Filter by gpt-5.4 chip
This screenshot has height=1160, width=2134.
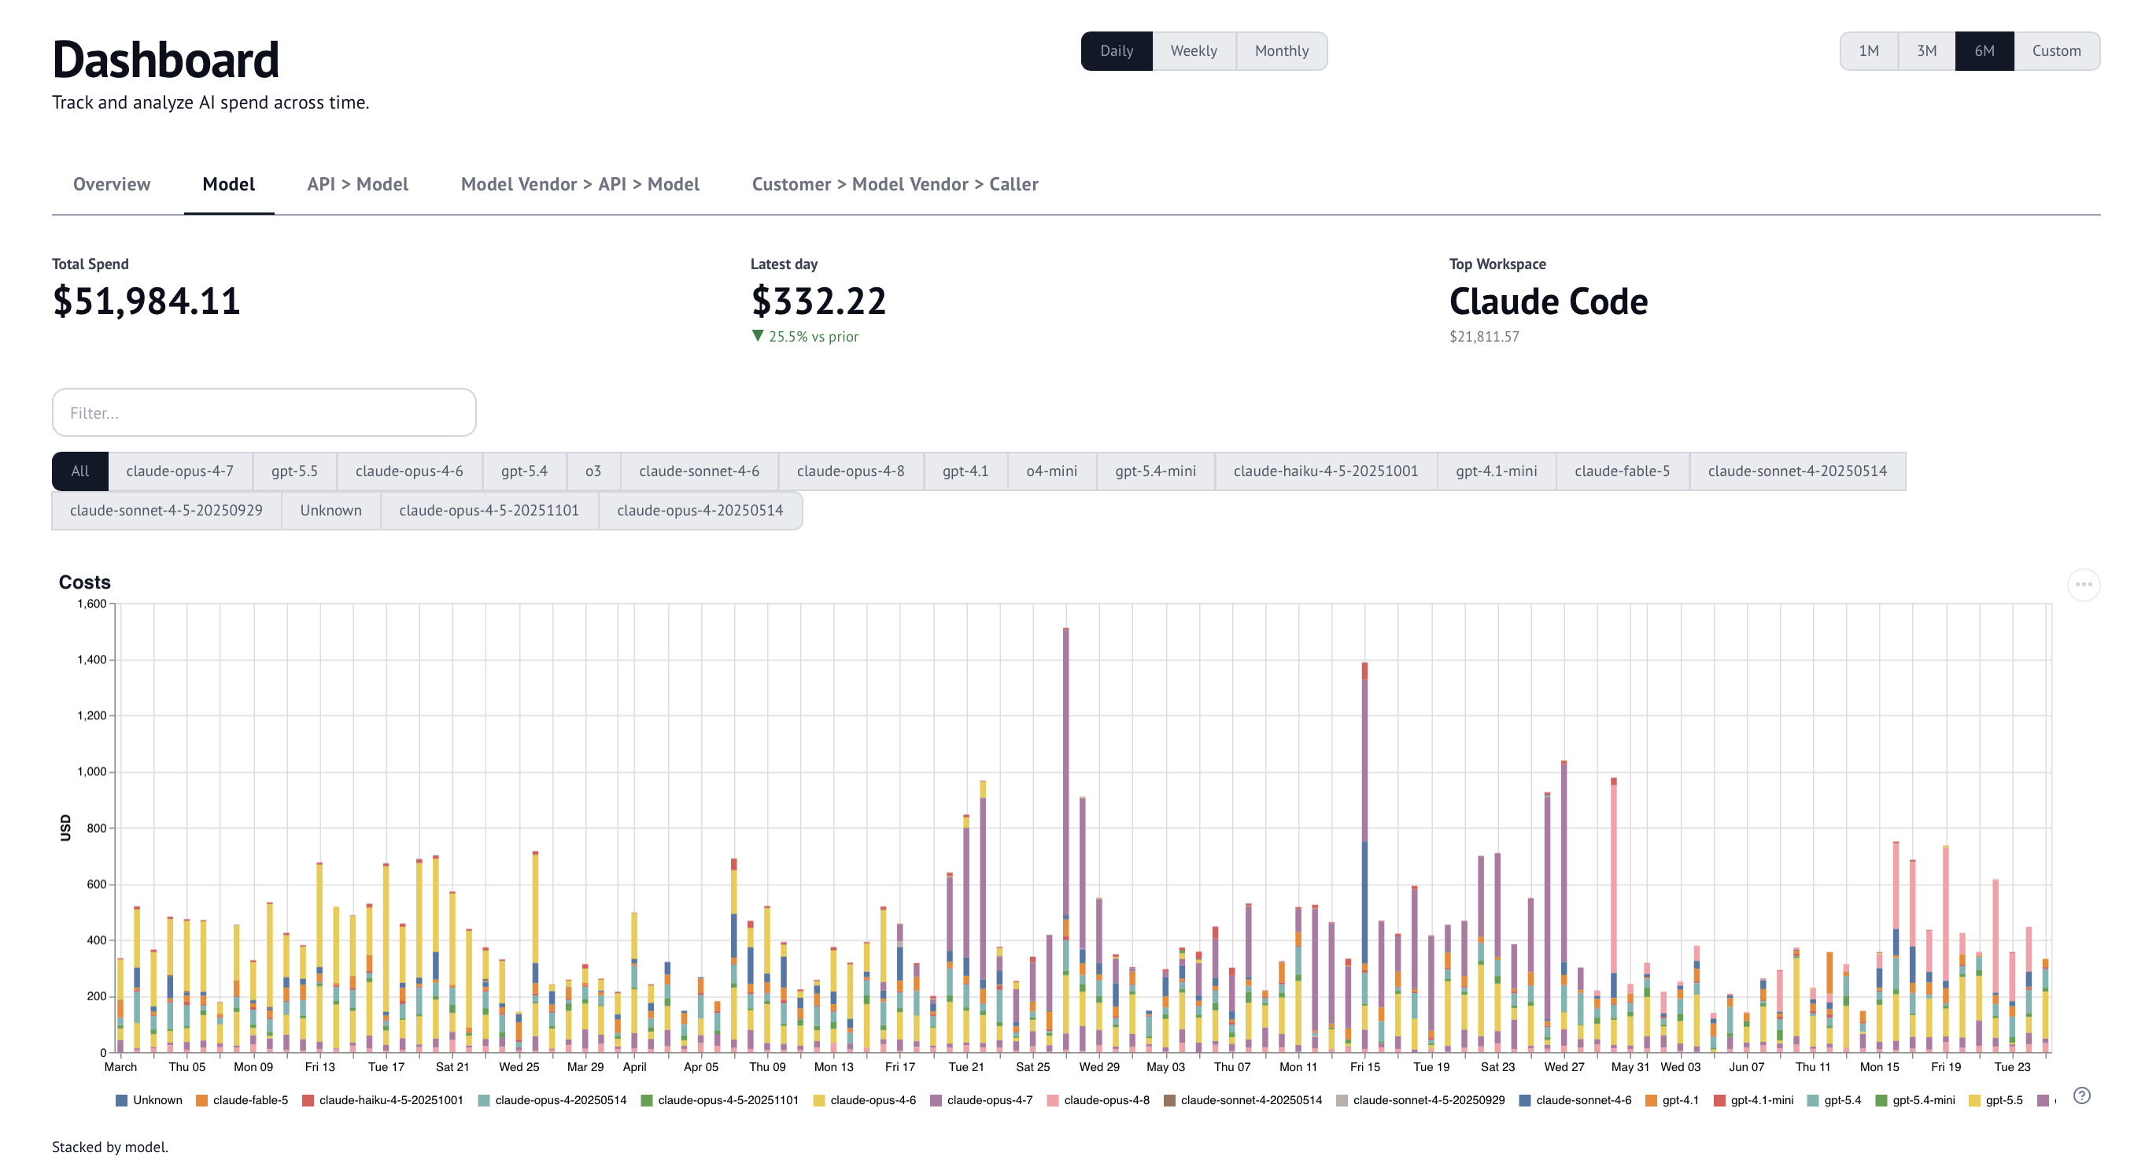[524, 471]
